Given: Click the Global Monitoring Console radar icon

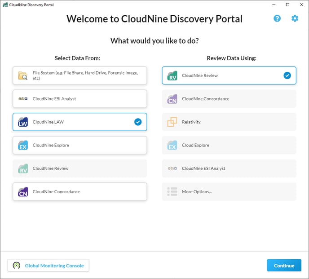Looking at the screenshot, I should [x=17, y=266].
